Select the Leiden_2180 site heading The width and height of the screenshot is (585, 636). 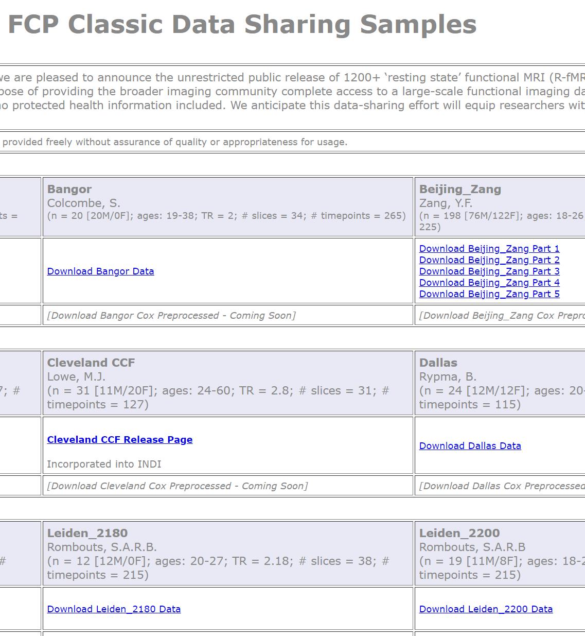[x=87, y=534]
